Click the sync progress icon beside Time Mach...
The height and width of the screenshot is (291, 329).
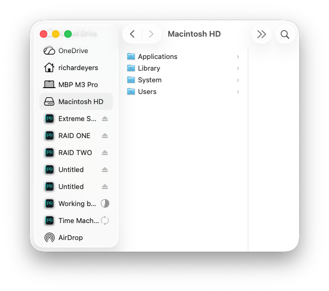pyautogui.click(x=105, y=221)
